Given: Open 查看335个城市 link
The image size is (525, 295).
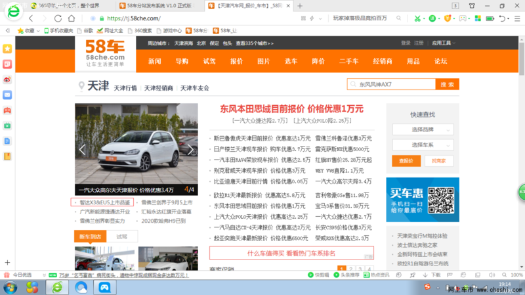Looking at the screenshot, I should coord(255,43).
